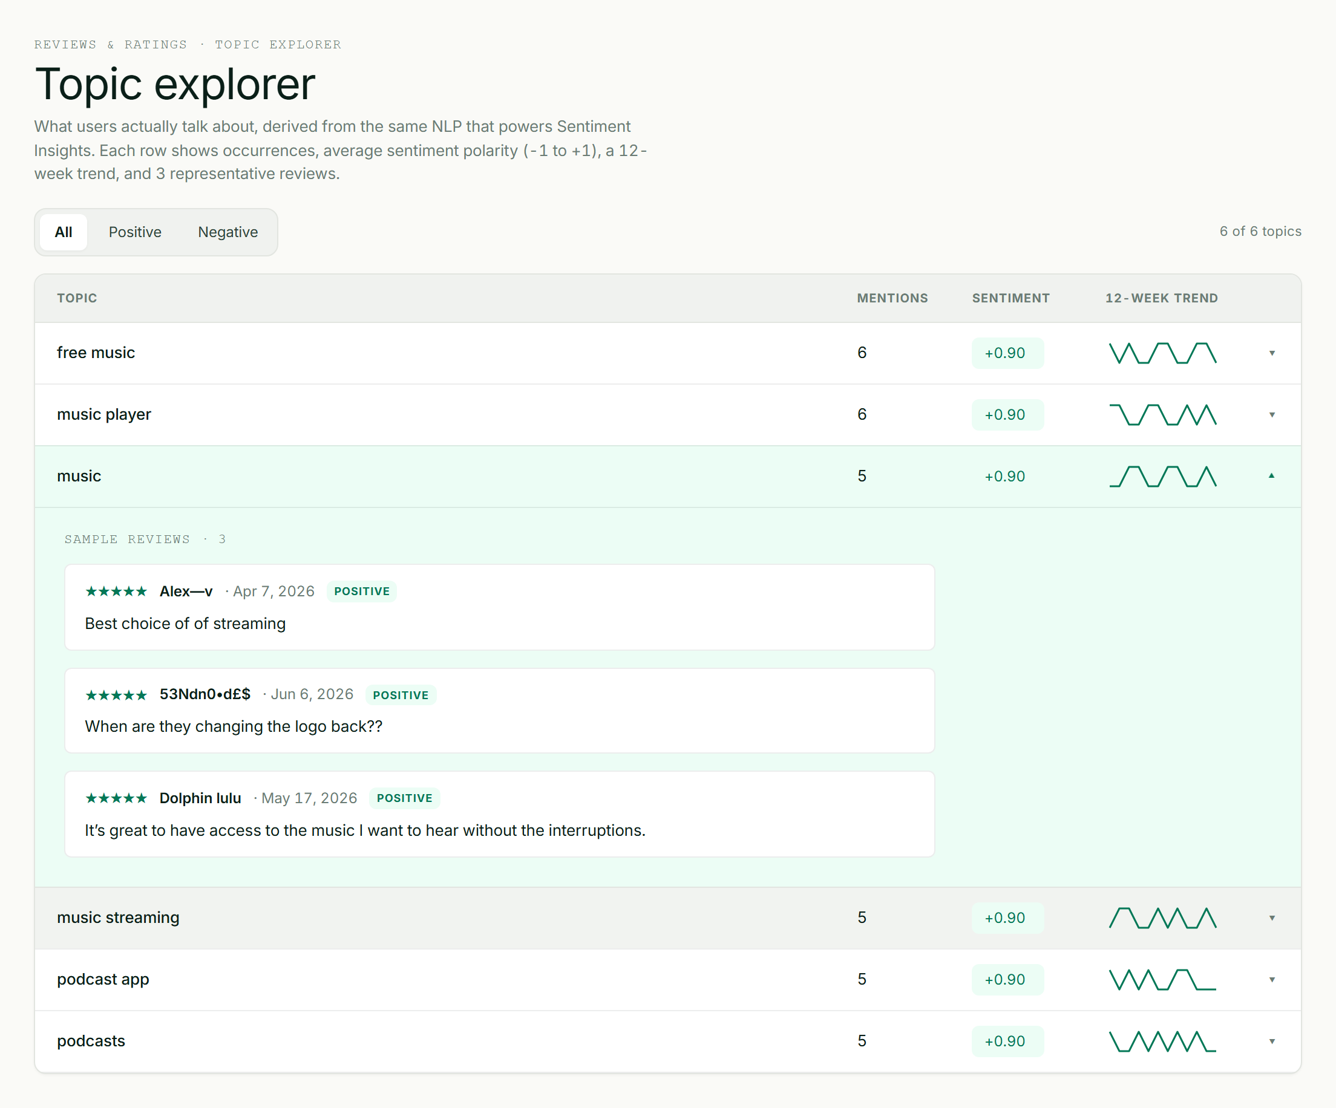This screenshot has width=1336, height=1108.
Task: Open the Alex—v review card text
Action: coord(185,624)
